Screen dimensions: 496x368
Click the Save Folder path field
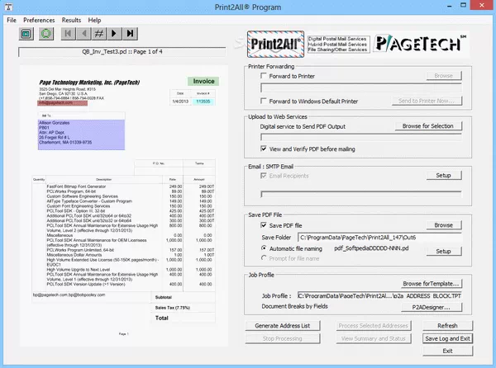click(379, 238)
